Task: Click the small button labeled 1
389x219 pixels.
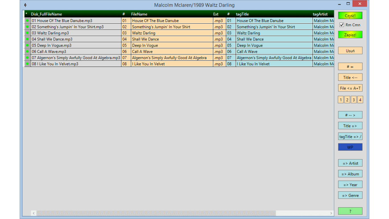Action: [341, 100]
